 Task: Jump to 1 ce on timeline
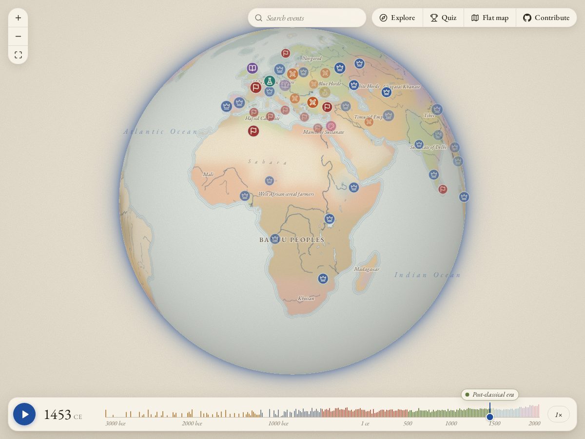365,423
